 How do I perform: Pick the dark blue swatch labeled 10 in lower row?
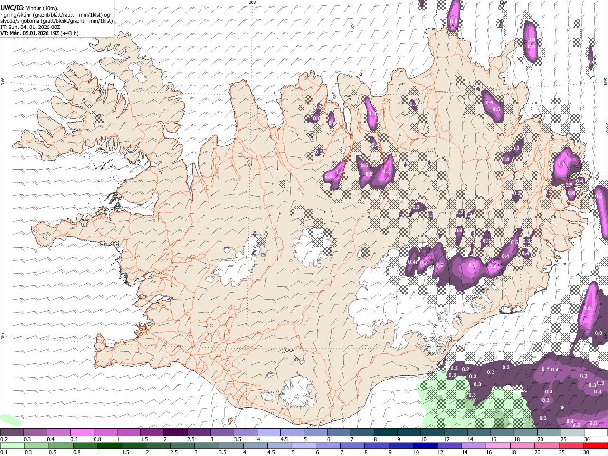(424, 446)
